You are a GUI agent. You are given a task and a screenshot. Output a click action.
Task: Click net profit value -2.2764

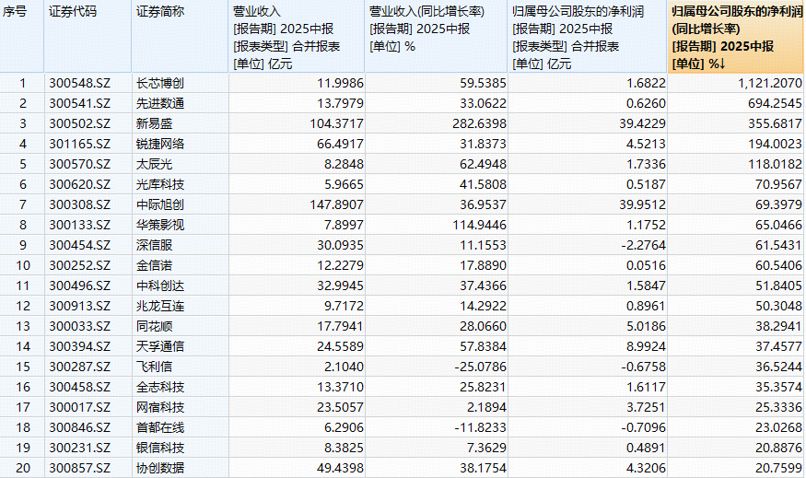click(x=644, y=245)
